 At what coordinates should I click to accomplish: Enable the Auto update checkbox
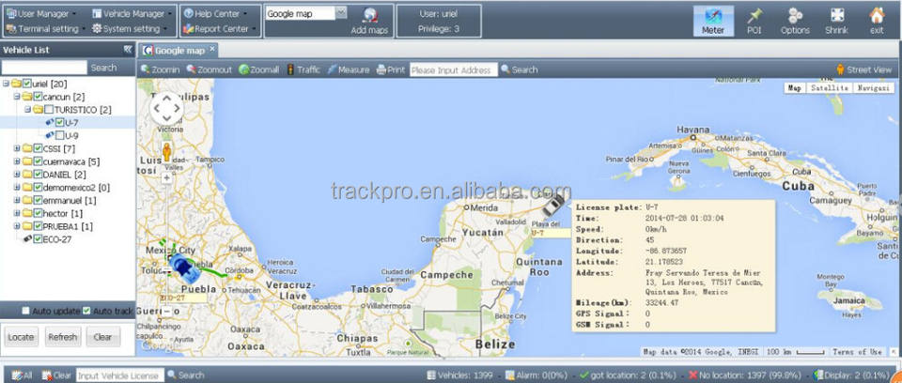(x=26, y=311)
